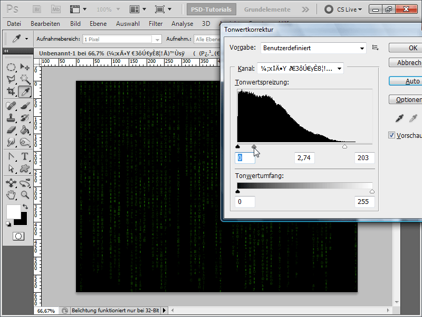Launch Adobe Bridge from top bar
The width and height of the screenshot is (422, 317).
click(37, 10)
